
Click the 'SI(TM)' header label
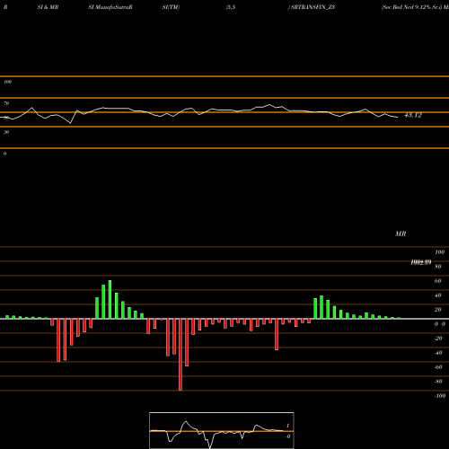[171, 7]
